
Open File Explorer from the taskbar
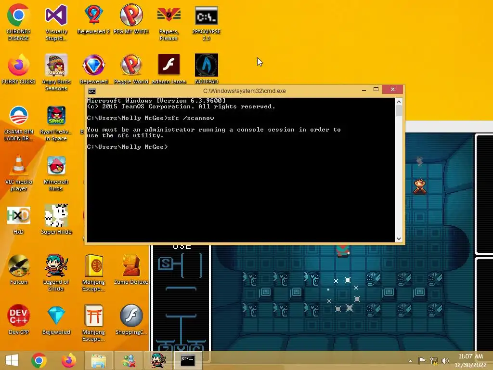pyautogui.click(x=98, y=360)
